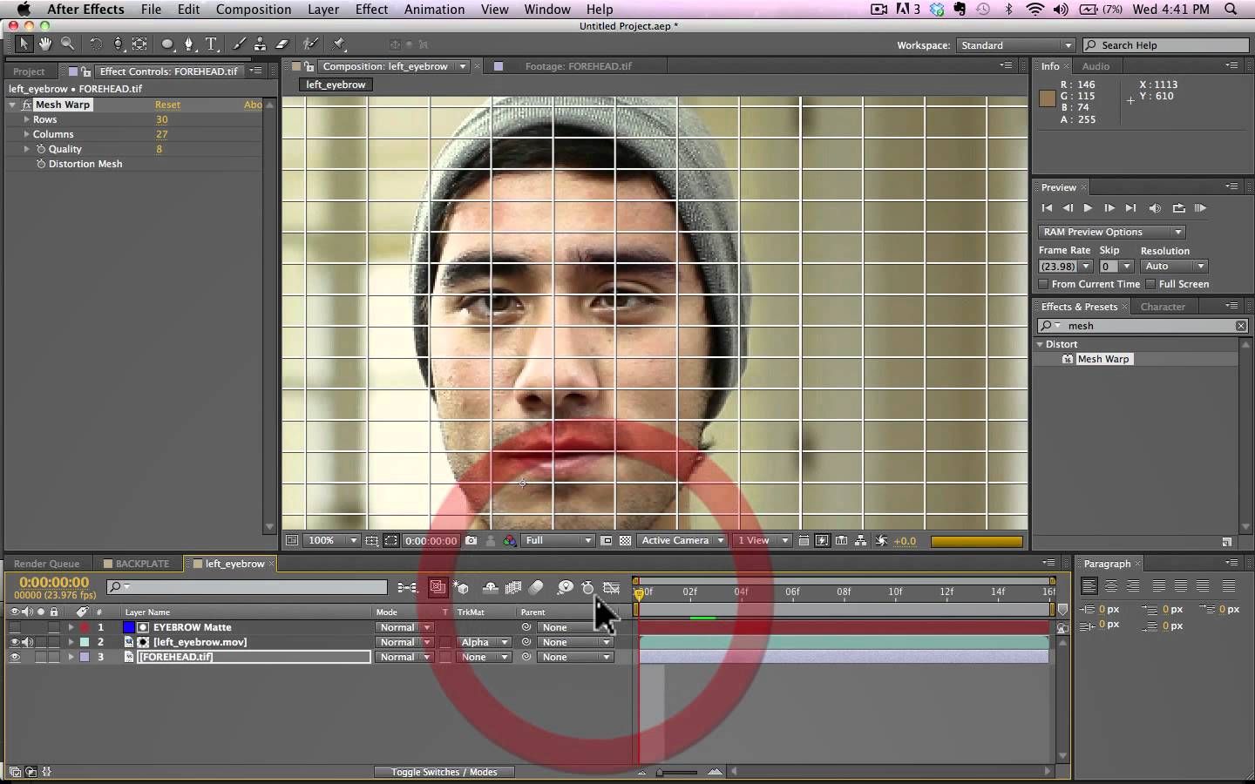Open the Effect menu
This screenshot has height=784, width=1255.
[x=371, y=9]
